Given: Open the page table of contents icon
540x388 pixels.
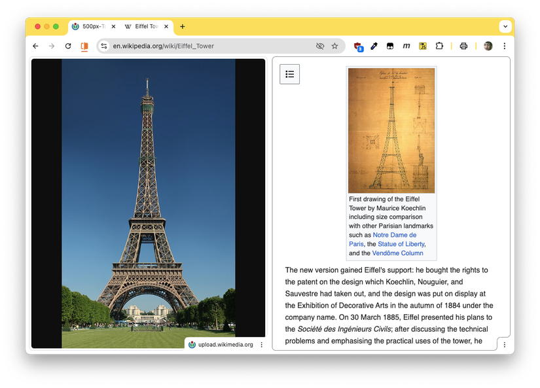Looking at the screenshot, I should [290, 74].
